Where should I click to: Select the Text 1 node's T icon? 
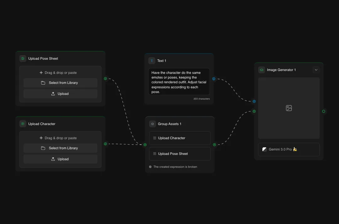(152, 61)
